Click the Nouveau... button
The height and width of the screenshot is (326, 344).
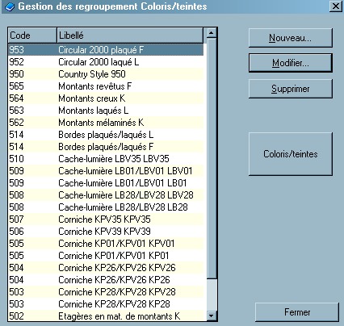coord(291,38)
